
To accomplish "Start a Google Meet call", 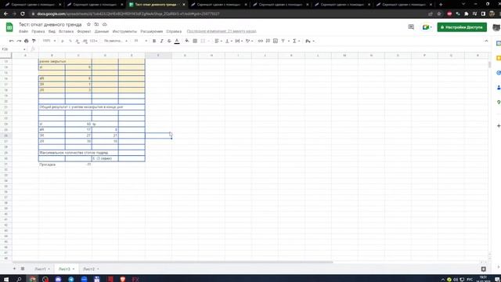I will (427, 27).
